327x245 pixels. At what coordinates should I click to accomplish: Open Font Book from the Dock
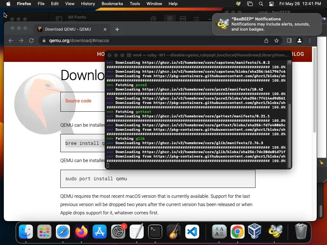tap(219, 232)
